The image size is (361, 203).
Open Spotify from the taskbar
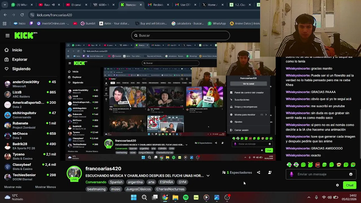coord(186,197)
